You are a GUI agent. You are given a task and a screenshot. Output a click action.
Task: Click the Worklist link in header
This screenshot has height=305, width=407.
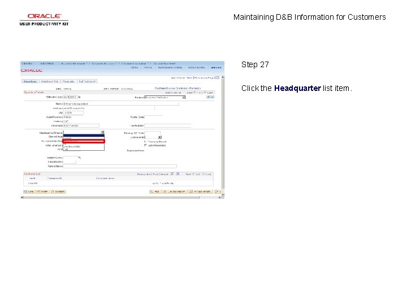(148, 67)
